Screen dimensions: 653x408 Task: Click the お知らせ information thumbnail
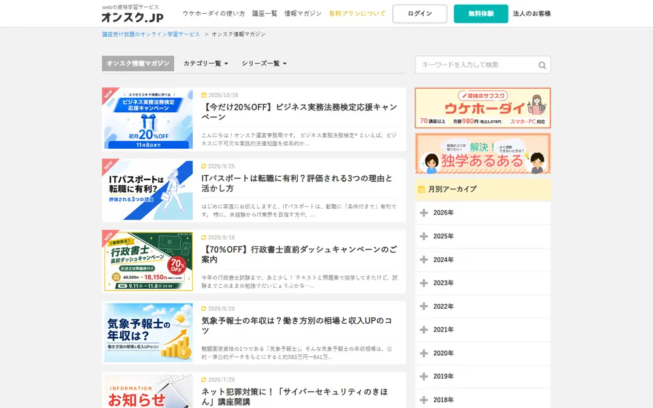coord(148,391)
